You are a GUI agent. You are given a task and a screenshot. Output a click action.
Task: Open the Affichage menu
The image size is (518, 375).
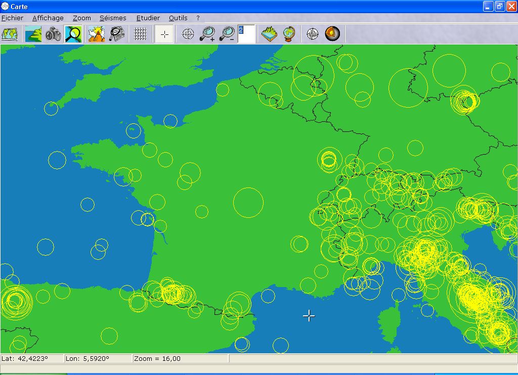(x=48, y=18)
